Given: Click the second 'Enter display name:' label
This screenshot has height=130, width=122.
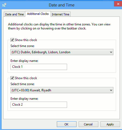Looking at the screenshot, I should click(x=24, y=99).
